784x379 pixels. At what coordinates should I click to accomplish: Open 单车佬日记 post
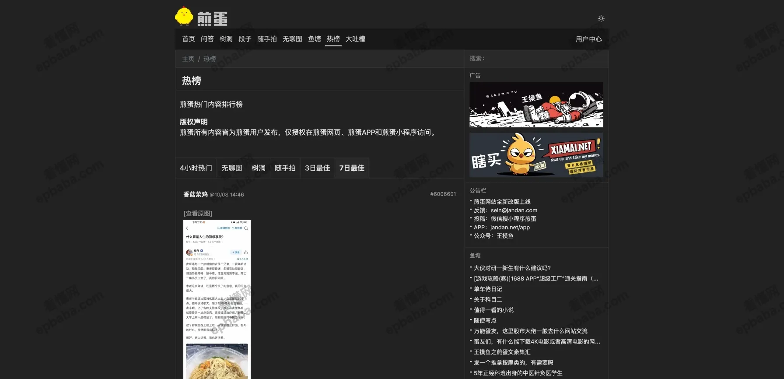coord(488,289)
